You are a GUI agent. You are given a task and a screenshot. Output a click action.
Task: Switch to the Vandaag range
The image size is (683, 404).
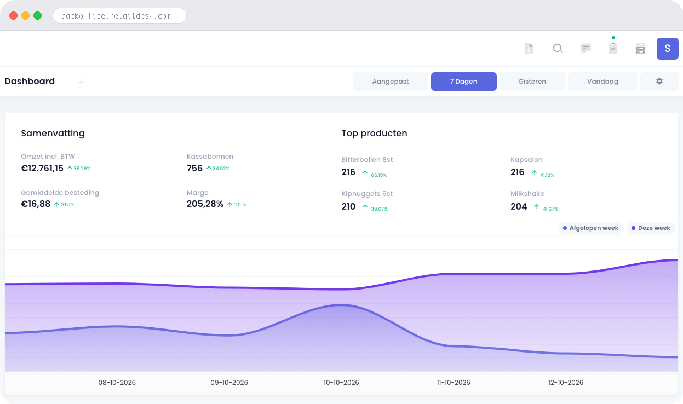click(602, 82)
